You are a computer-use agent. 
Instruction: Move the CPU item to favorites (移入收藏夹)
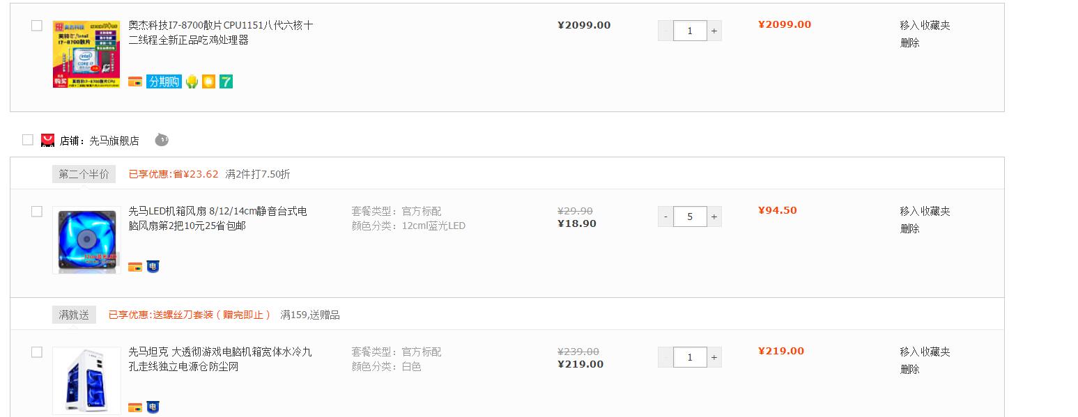point(925,25)
